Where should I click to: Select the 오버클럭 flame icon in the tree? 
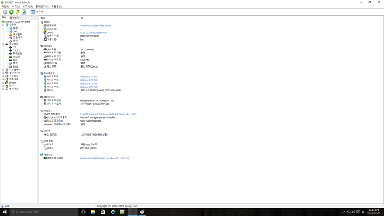click(10, 35)
